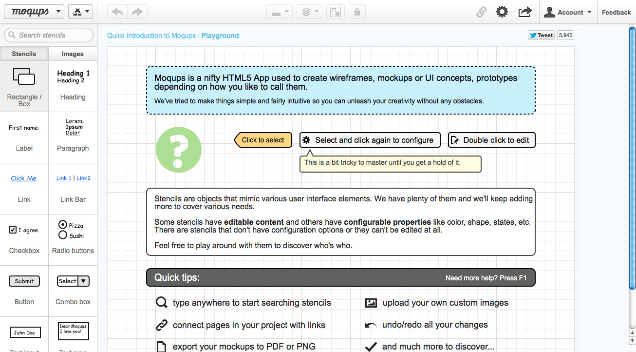Select the Checkbox stencil
Viewport: 636px width, 352px height.
pyautogui.click(x=24, y=240)
